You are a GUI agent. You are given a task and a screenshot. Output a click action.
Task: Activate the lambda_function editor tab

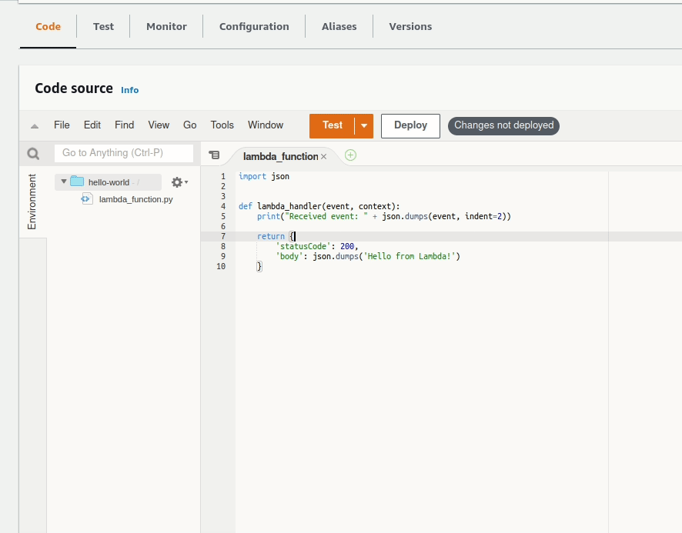pos(280,156)
